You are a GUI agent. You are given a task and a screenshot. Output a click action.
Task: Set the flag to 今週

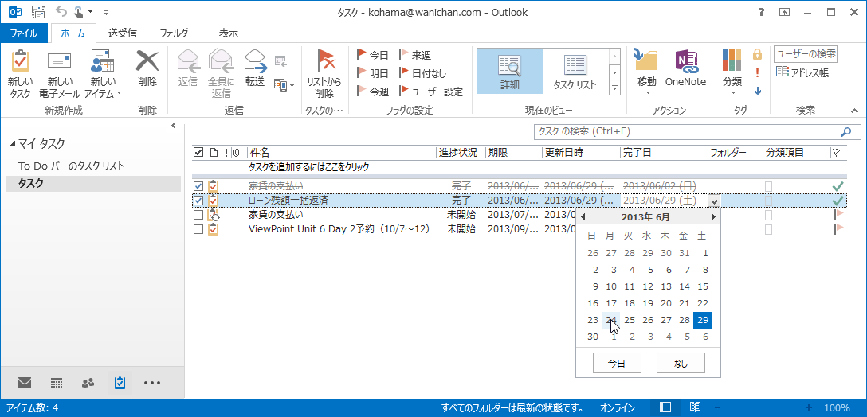point(373,92)
